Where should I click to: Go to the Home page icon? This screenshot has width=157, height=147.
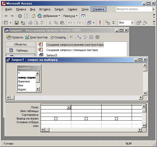click(x=34, y=16)
